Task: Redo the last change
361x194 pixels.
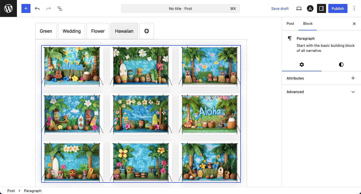Action: click(x=49, y=8)
